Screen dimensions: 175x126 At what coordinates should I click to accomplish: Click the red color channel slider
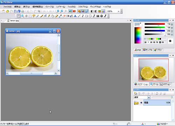[x=155, y=24]
